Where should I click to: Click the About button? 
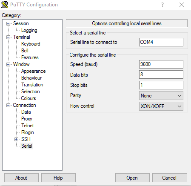coord(21,178)
